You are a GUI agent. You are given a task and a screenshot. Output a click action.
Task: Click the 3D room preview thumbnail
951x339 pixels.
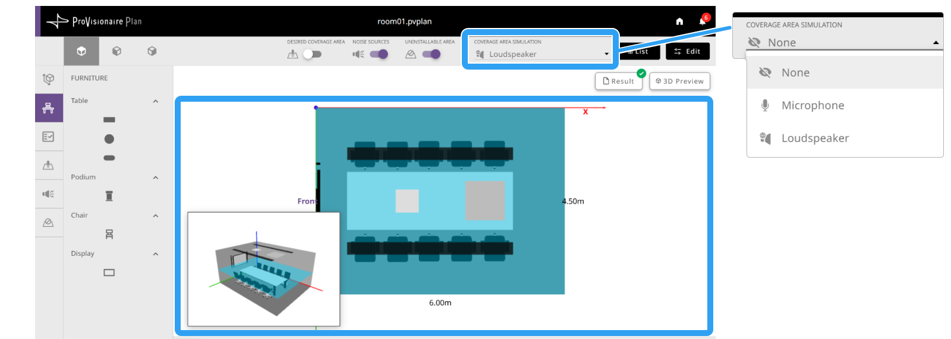coord(264,269)
